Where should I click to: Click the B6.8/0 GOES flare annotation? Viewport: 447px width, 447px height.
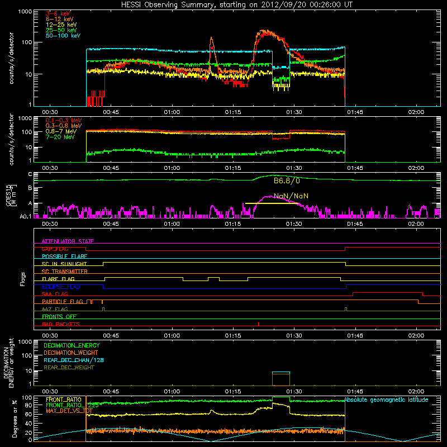[x=287, y=181]
